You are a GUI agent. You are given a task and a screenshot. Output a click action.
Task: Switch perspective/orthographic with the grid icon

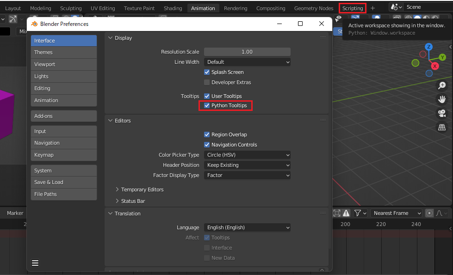tap(442, 127)
